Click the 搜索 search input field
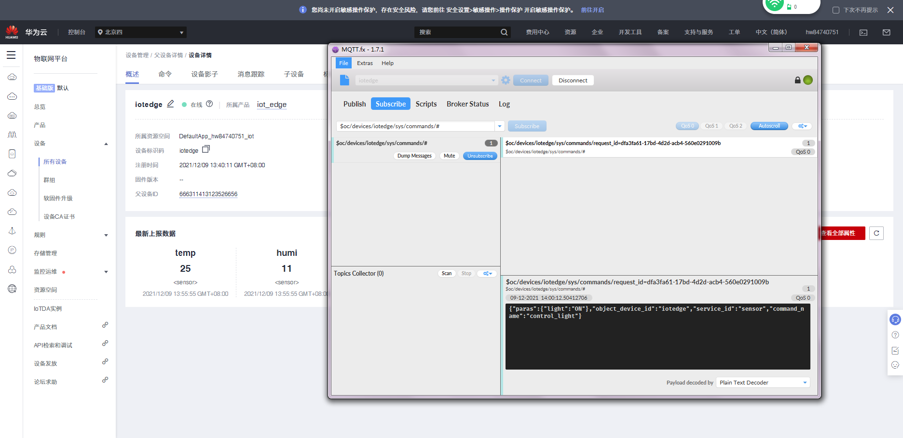Screen dimensions: 903x438 coord(457,32)
